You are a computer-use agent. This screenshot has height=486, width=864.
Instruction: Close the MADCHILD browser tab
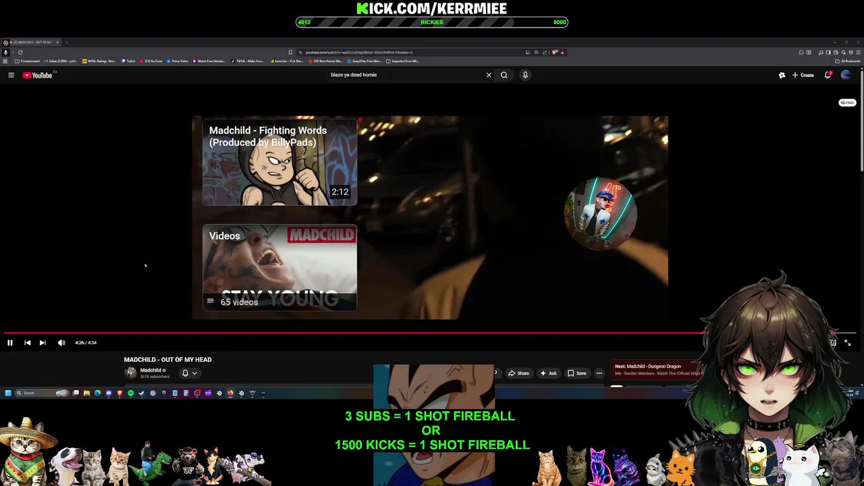(x=57, y=42)
